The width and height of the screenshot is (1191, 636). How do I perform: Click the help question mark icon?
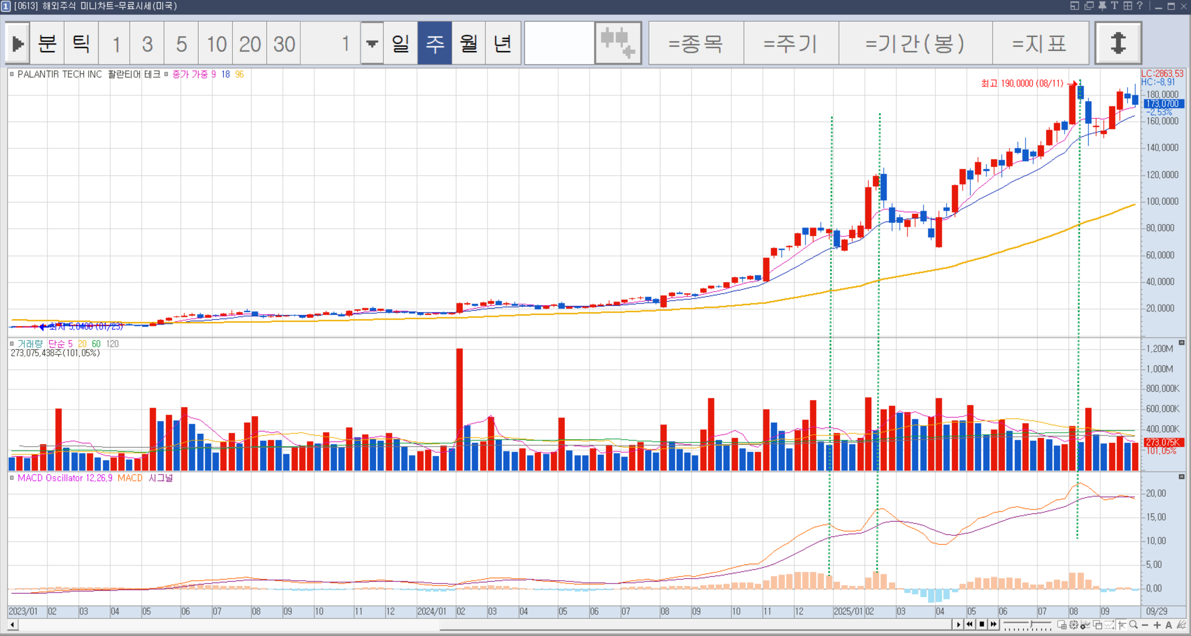click(1140, 6)
